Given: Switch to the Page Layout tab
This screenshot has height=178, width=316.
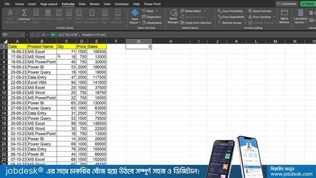Looking at the screenshot, I should [49, 4].
